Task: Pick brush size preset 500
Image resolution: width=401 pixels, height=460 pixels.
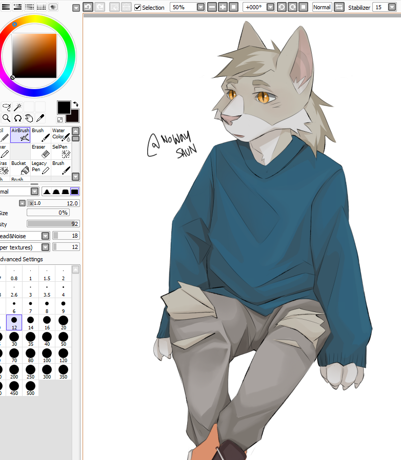Action: tap(31, 388)
